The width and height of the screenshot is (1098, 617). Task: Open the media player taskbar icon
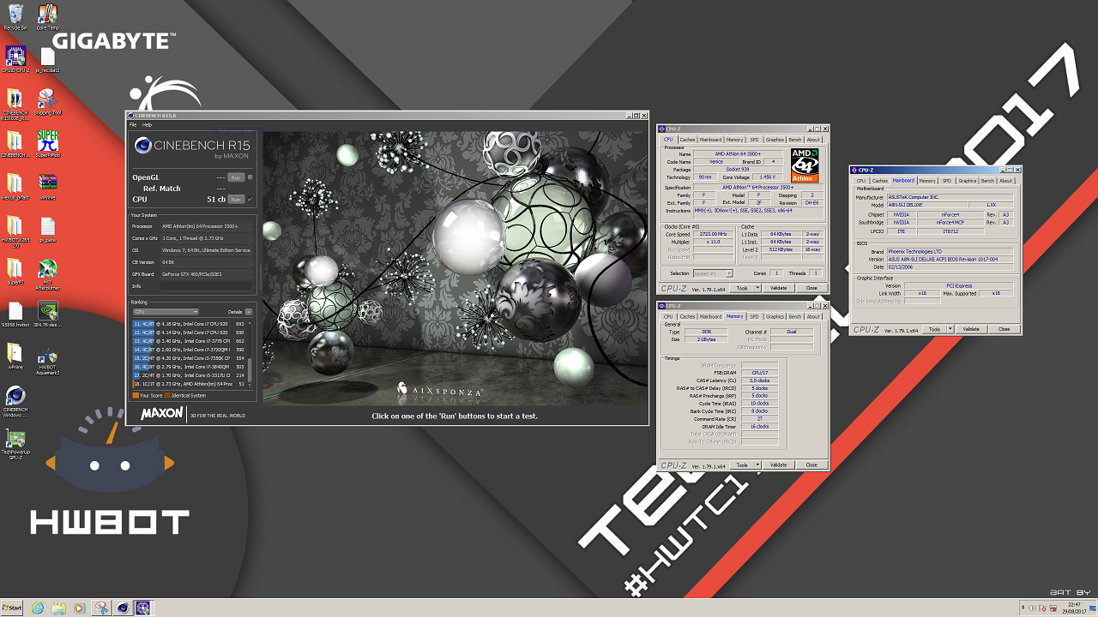tap(79, 608)
